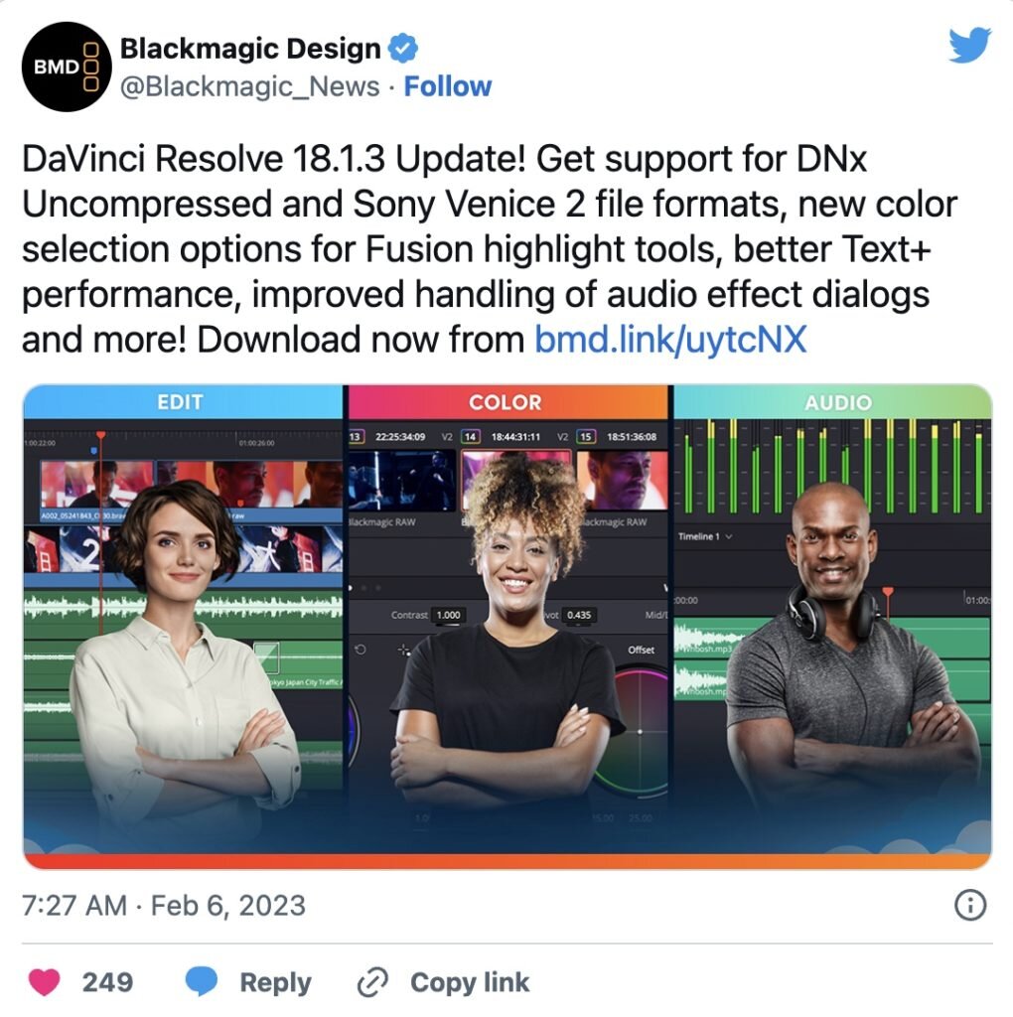Click the chain link copy icon
The image size is (1013, 1017).
coord(372,982)
